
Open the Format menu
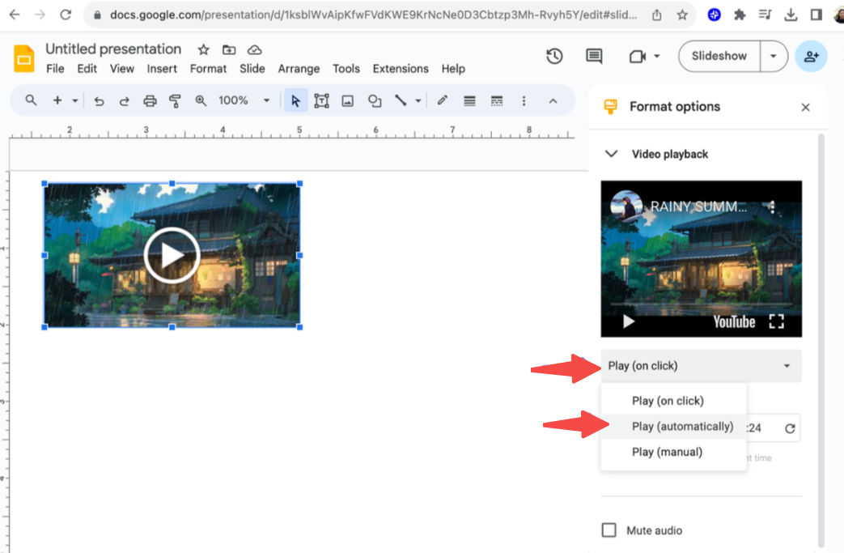208,69
